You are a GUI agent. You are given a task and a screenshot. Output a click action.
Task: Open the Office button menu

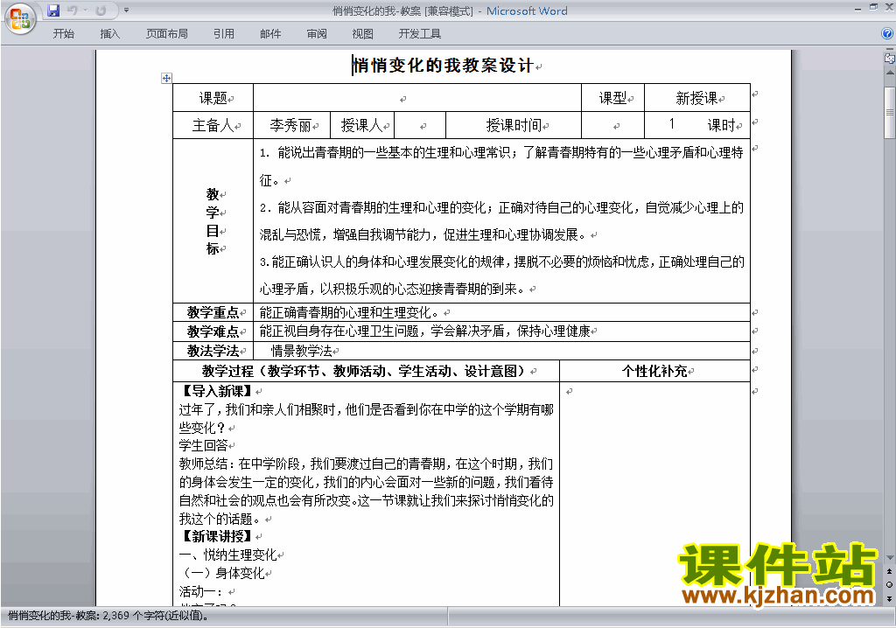pos(21,19)
